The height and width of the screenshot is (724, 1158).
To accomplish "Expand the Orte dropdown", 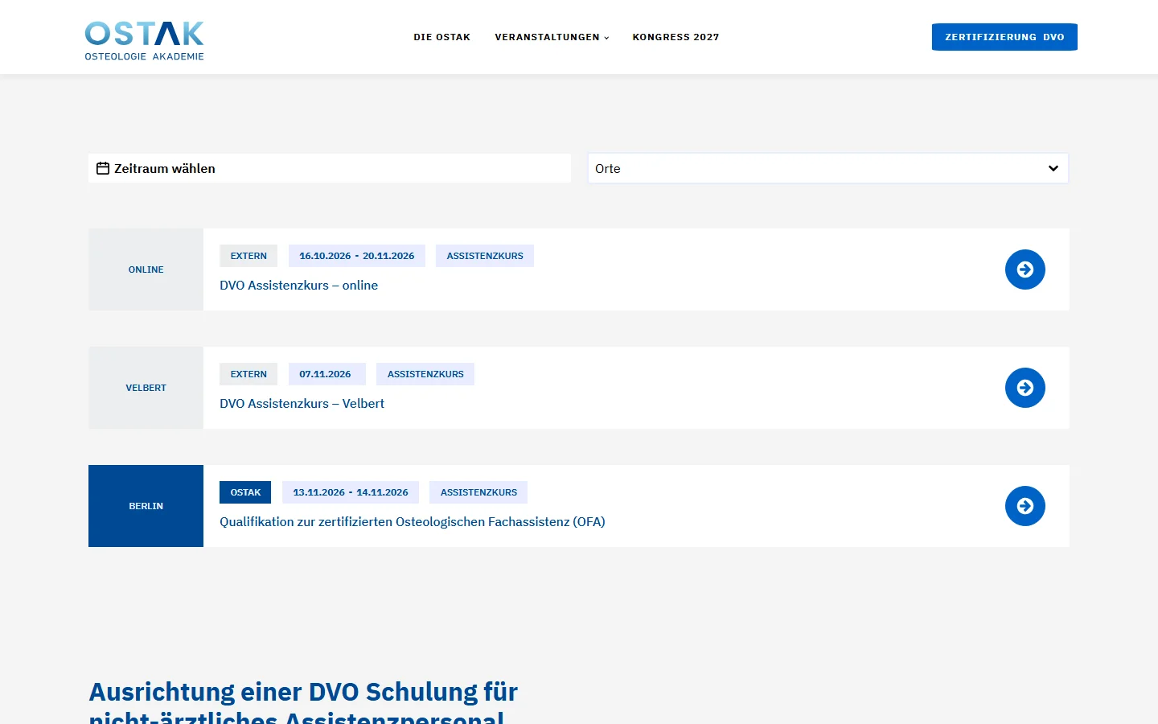I will (x=828, y=168).
